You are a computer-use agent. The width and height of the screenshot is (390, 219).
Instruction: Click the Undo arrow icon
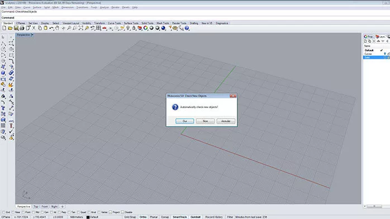pos(51,28)
